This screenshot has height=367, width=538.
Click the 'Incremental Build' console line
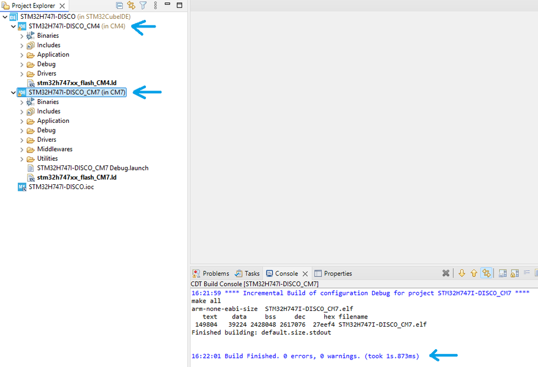tap(361, 293)
